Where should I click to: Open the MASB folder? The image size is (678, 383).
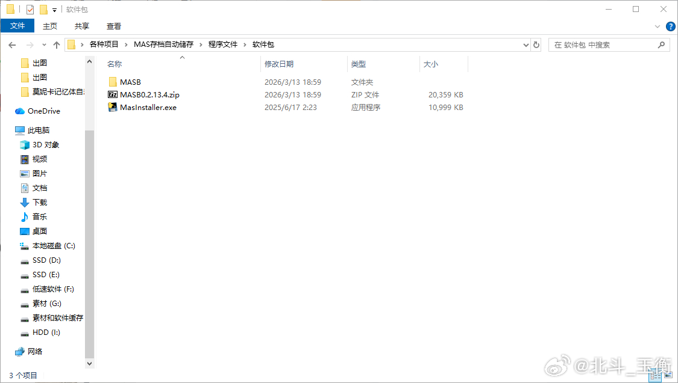point(130,82)
